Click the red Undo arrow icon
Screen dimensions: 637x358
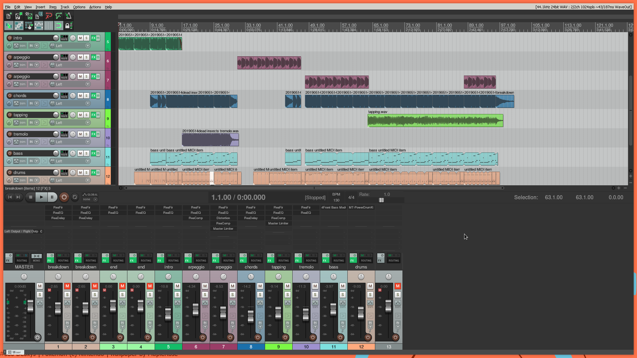(49, 16)
